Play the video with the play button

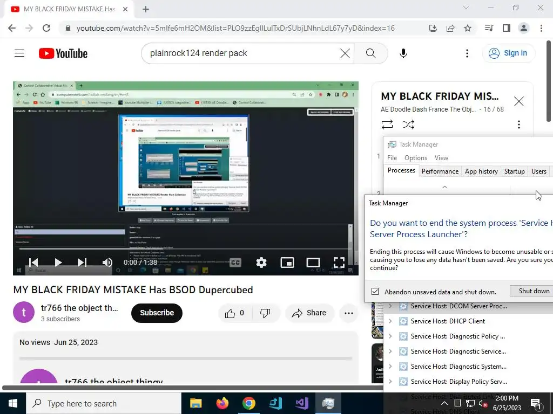tap(58, 263)
